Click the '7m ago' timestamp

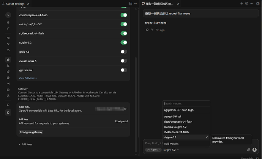coord(160,30)
